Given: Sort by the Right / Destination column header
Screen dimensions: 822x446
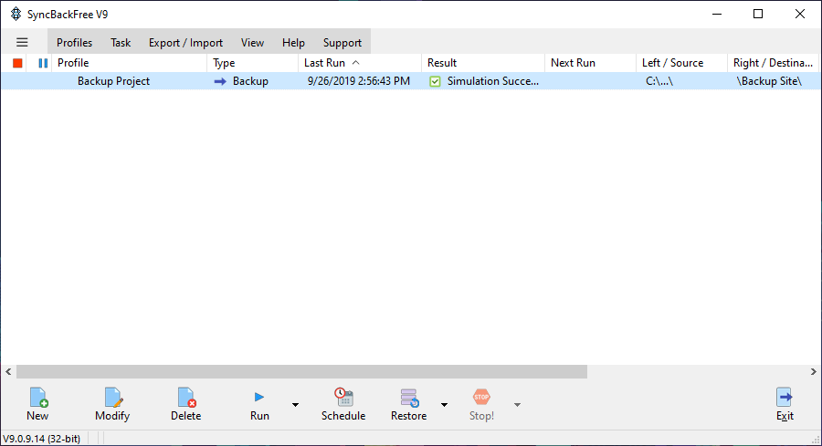Looking at the screenshot, I should click(x=774, y=63).
